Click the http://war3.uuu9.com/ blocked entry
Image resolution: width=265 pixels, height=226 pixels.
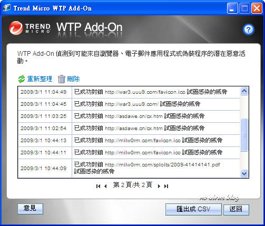pos(137,104)
